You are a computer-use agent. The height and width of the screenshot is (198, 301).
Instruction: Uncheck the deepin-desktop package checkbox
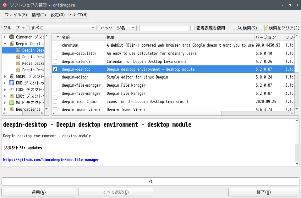click(x=55, y=69)
